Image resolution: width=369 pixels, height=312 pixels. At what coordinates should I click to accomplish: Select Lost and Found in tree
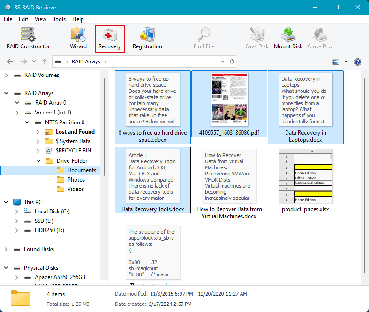[75, 132]
